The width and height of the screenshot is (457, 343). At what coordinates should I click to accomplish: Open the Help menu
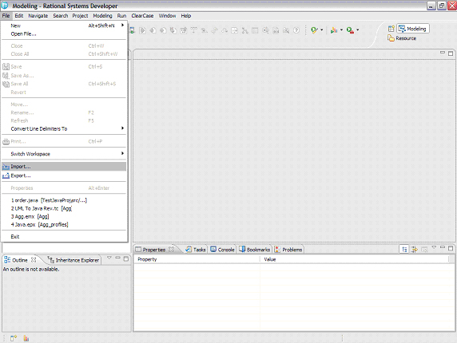click(186, 16)
